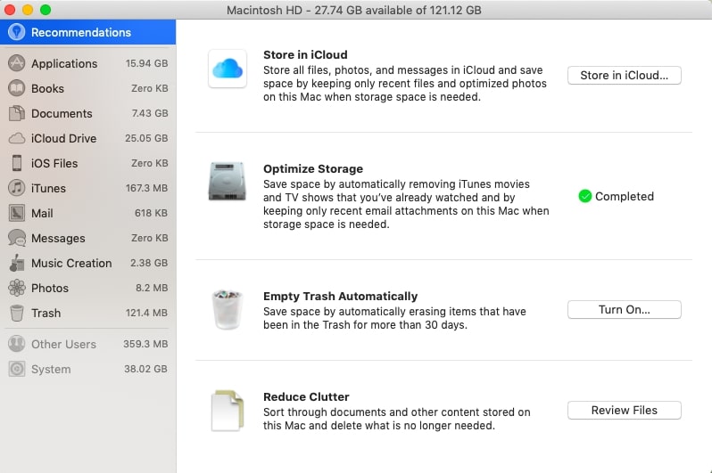The image size is (712, 473).
Task: Click the Review Files button
Action: [x=624, y=411]
